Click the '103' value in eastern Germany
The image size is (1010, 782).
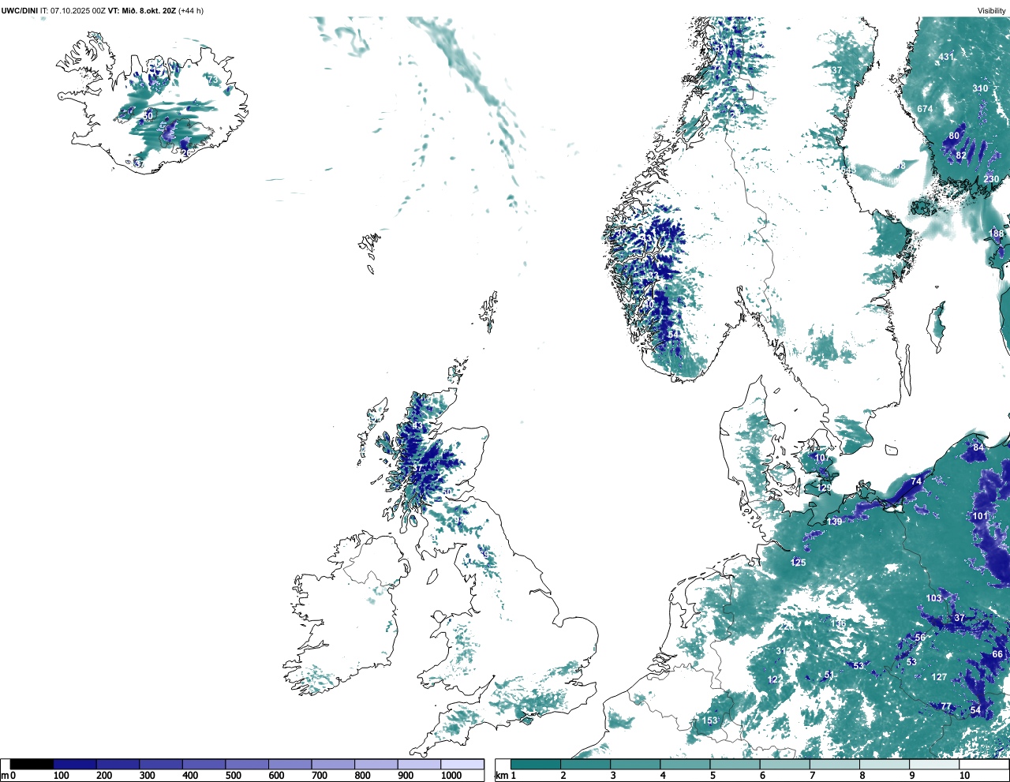click(x=934, y=598)
